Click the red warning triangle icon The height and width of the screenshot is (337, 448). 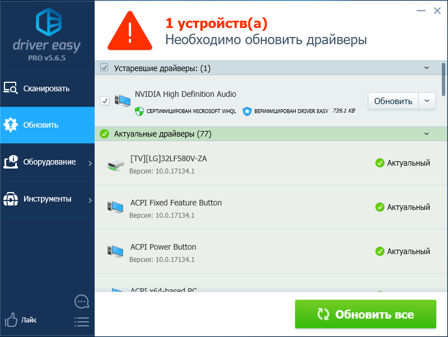click(x=130, y=31)
